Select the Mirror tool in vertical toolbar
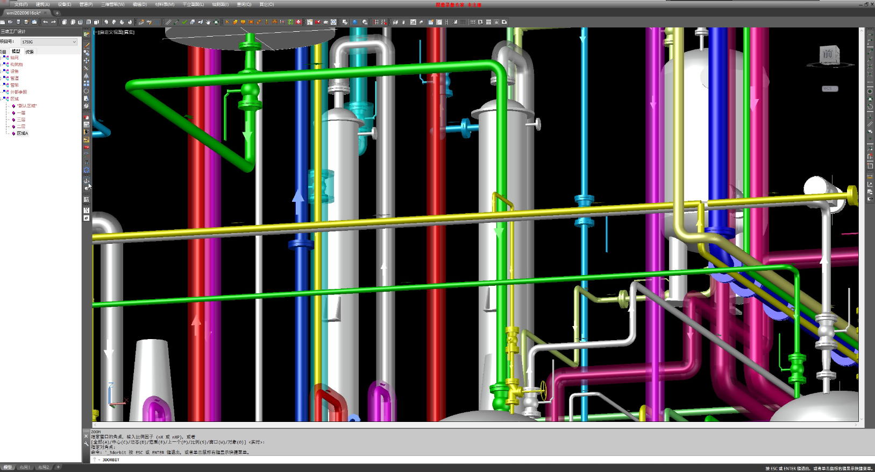This screenshot has width=875, height=472. point(86,76)
